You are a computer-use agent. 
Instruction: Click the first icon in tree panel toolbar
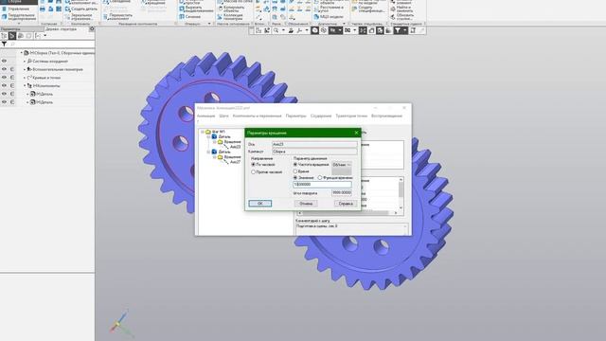pyautogui.click(x=4, y=36)
